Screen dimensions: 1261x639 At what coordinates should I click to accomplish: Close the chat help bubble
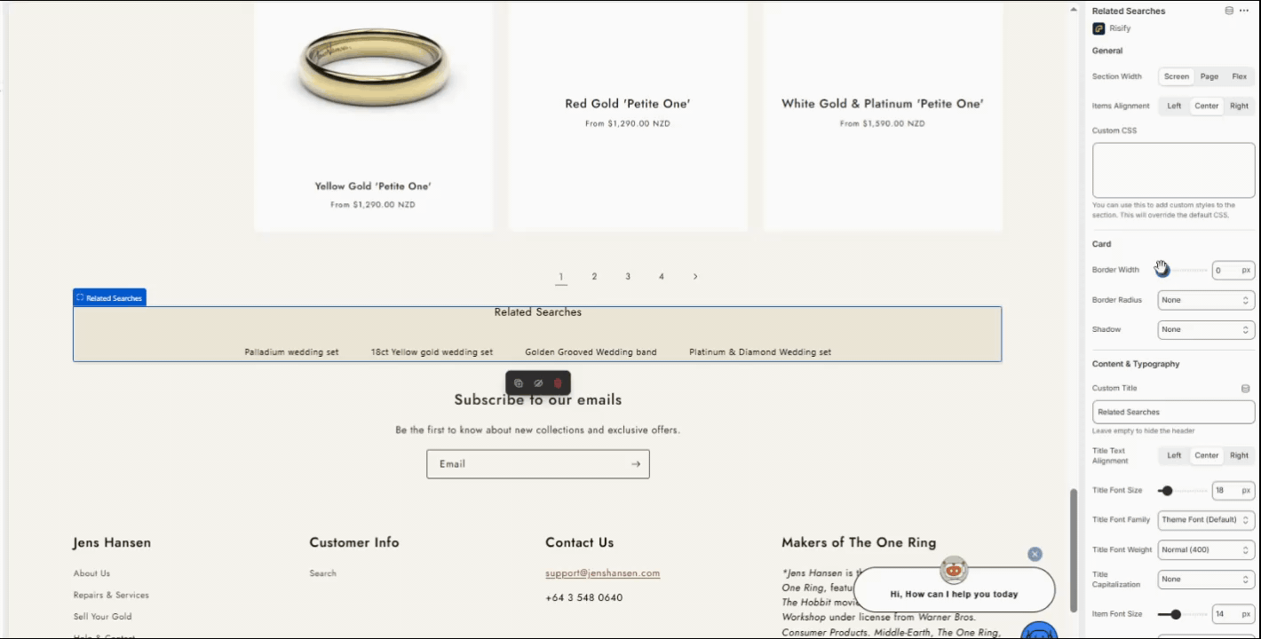[1035, 554]
